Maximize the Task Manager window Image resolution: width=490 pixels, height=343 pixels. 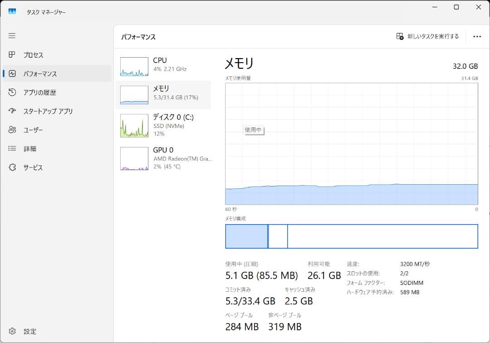[x=456, y=7]
